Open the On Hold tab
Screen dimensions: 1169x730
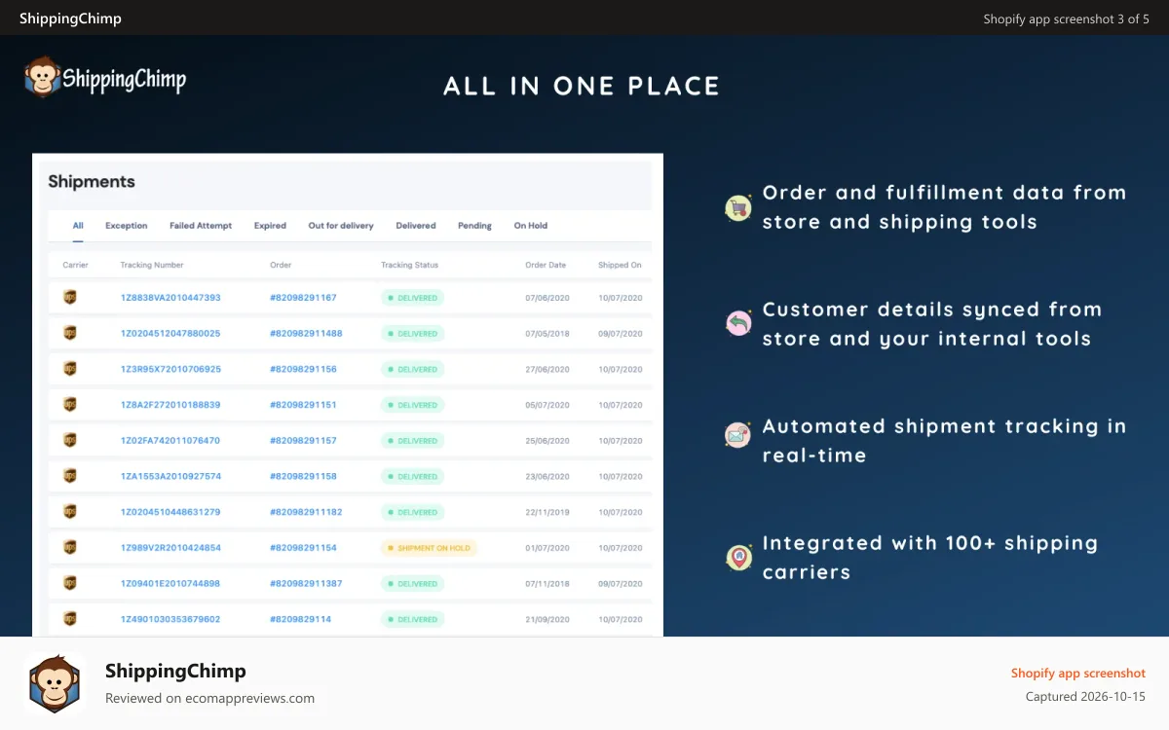531,226
